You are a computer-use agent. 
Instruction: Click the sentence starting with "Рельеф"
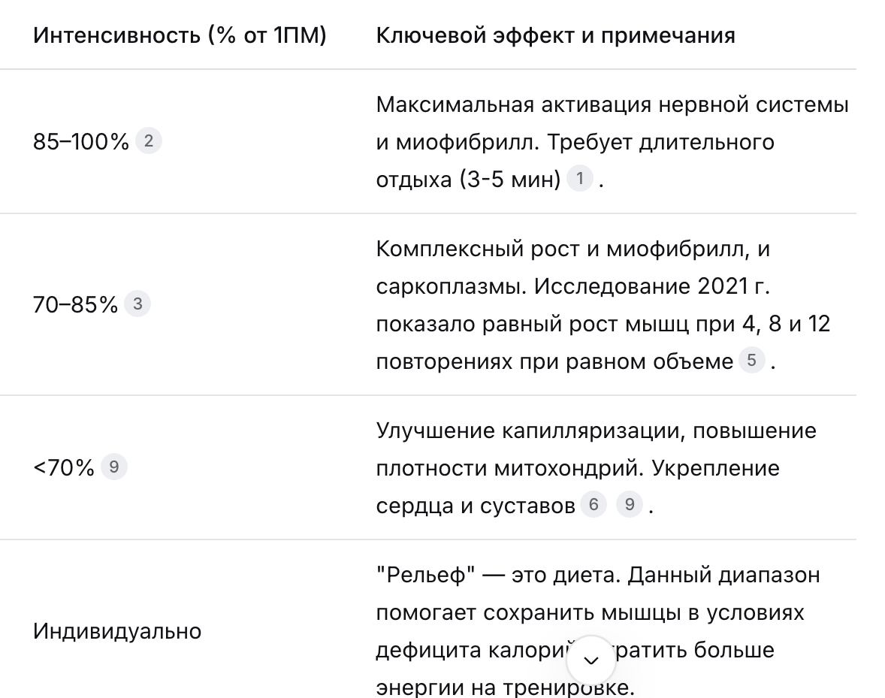pyautogui.click(x=498, y=575)
